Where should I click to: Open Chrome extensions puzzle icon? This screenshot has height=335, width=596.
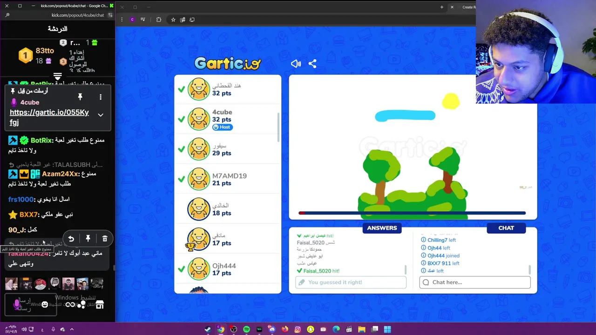click(x=159, y=20)
